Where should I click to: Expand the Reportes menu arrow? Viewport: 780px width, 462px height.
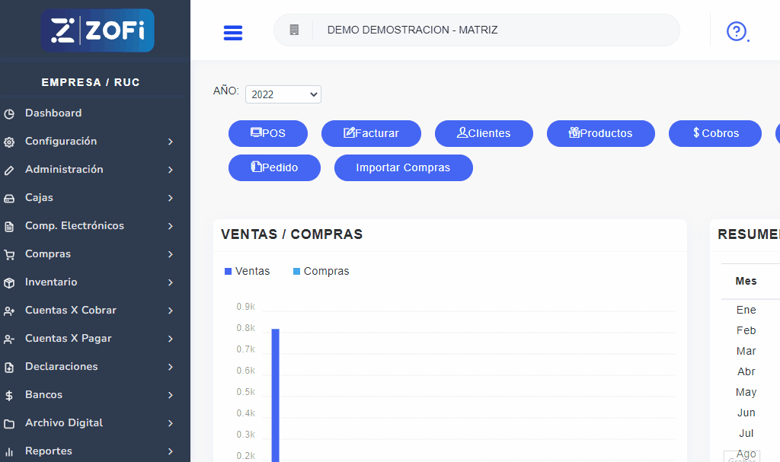[171, 452]
